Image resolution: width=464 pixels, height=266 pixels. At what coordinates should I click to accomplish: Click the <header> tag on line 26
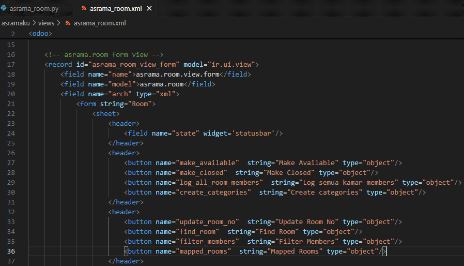point(123,153)
